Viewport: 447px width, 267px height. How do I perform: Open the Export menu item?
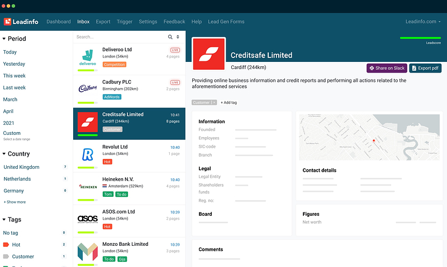(x=103, y=22)
